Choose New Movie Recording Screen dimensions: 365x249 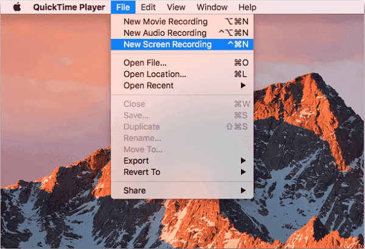pos(182,21)
